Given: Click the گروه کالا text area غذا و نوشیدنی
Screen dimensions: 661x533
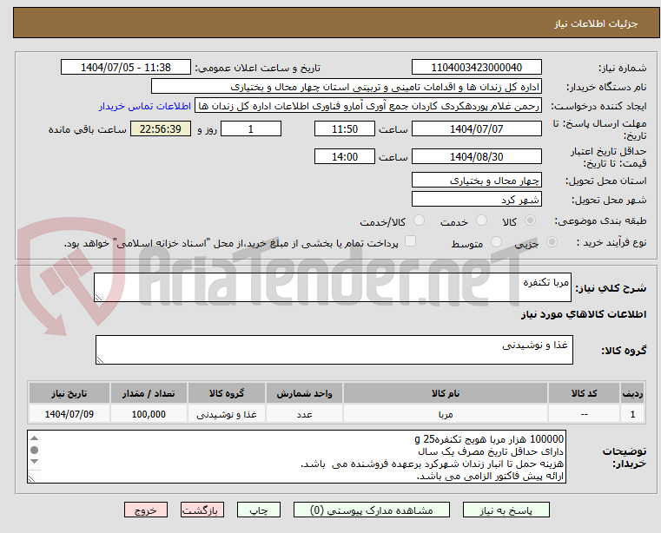Looking at the screenshot, I should pyautogui.click(x=334, y=350).
